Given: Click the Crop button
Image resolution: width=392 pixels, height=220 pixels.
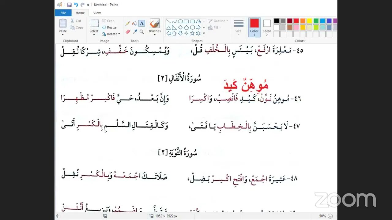Looking at the screenshot, I should tap(108, 21).
